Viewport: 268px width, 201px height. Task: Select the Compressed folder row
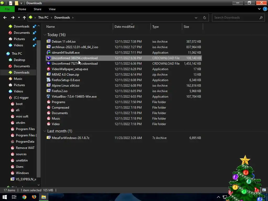(x=124, y=107)
